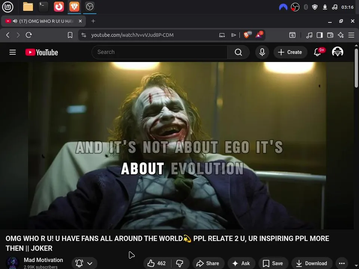Show the calendar from clock 03:16
359x269 pixels.
pos(347,7)
